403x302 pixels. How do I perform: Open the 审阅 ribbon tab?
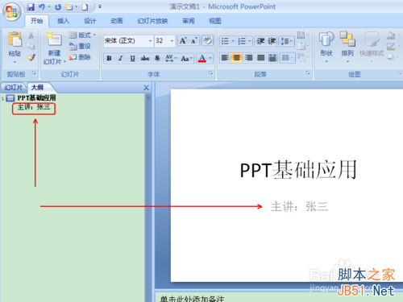(x=189, y=21)
